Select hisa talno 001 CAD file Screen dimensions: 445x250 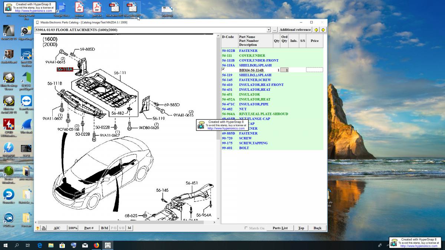(x=114, y=10)
